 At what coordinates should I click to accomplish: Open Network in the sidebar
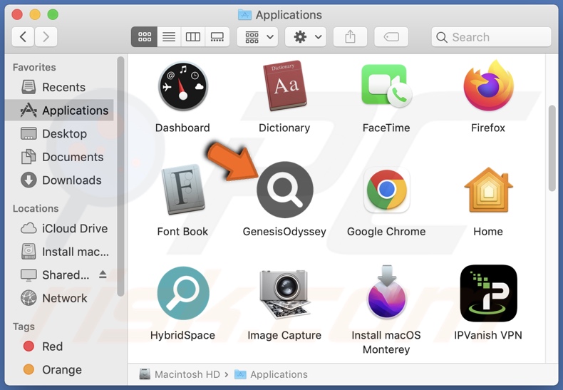tap(59, 298)
